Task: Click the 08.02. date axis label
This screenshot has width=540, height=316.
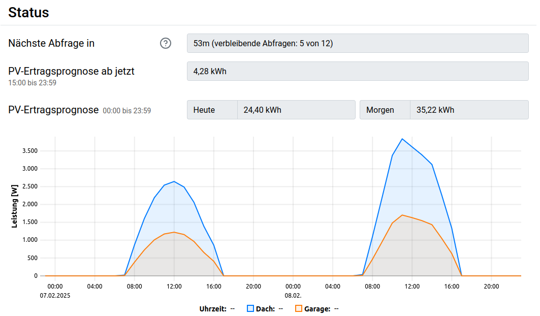Action: click(292, 295)
